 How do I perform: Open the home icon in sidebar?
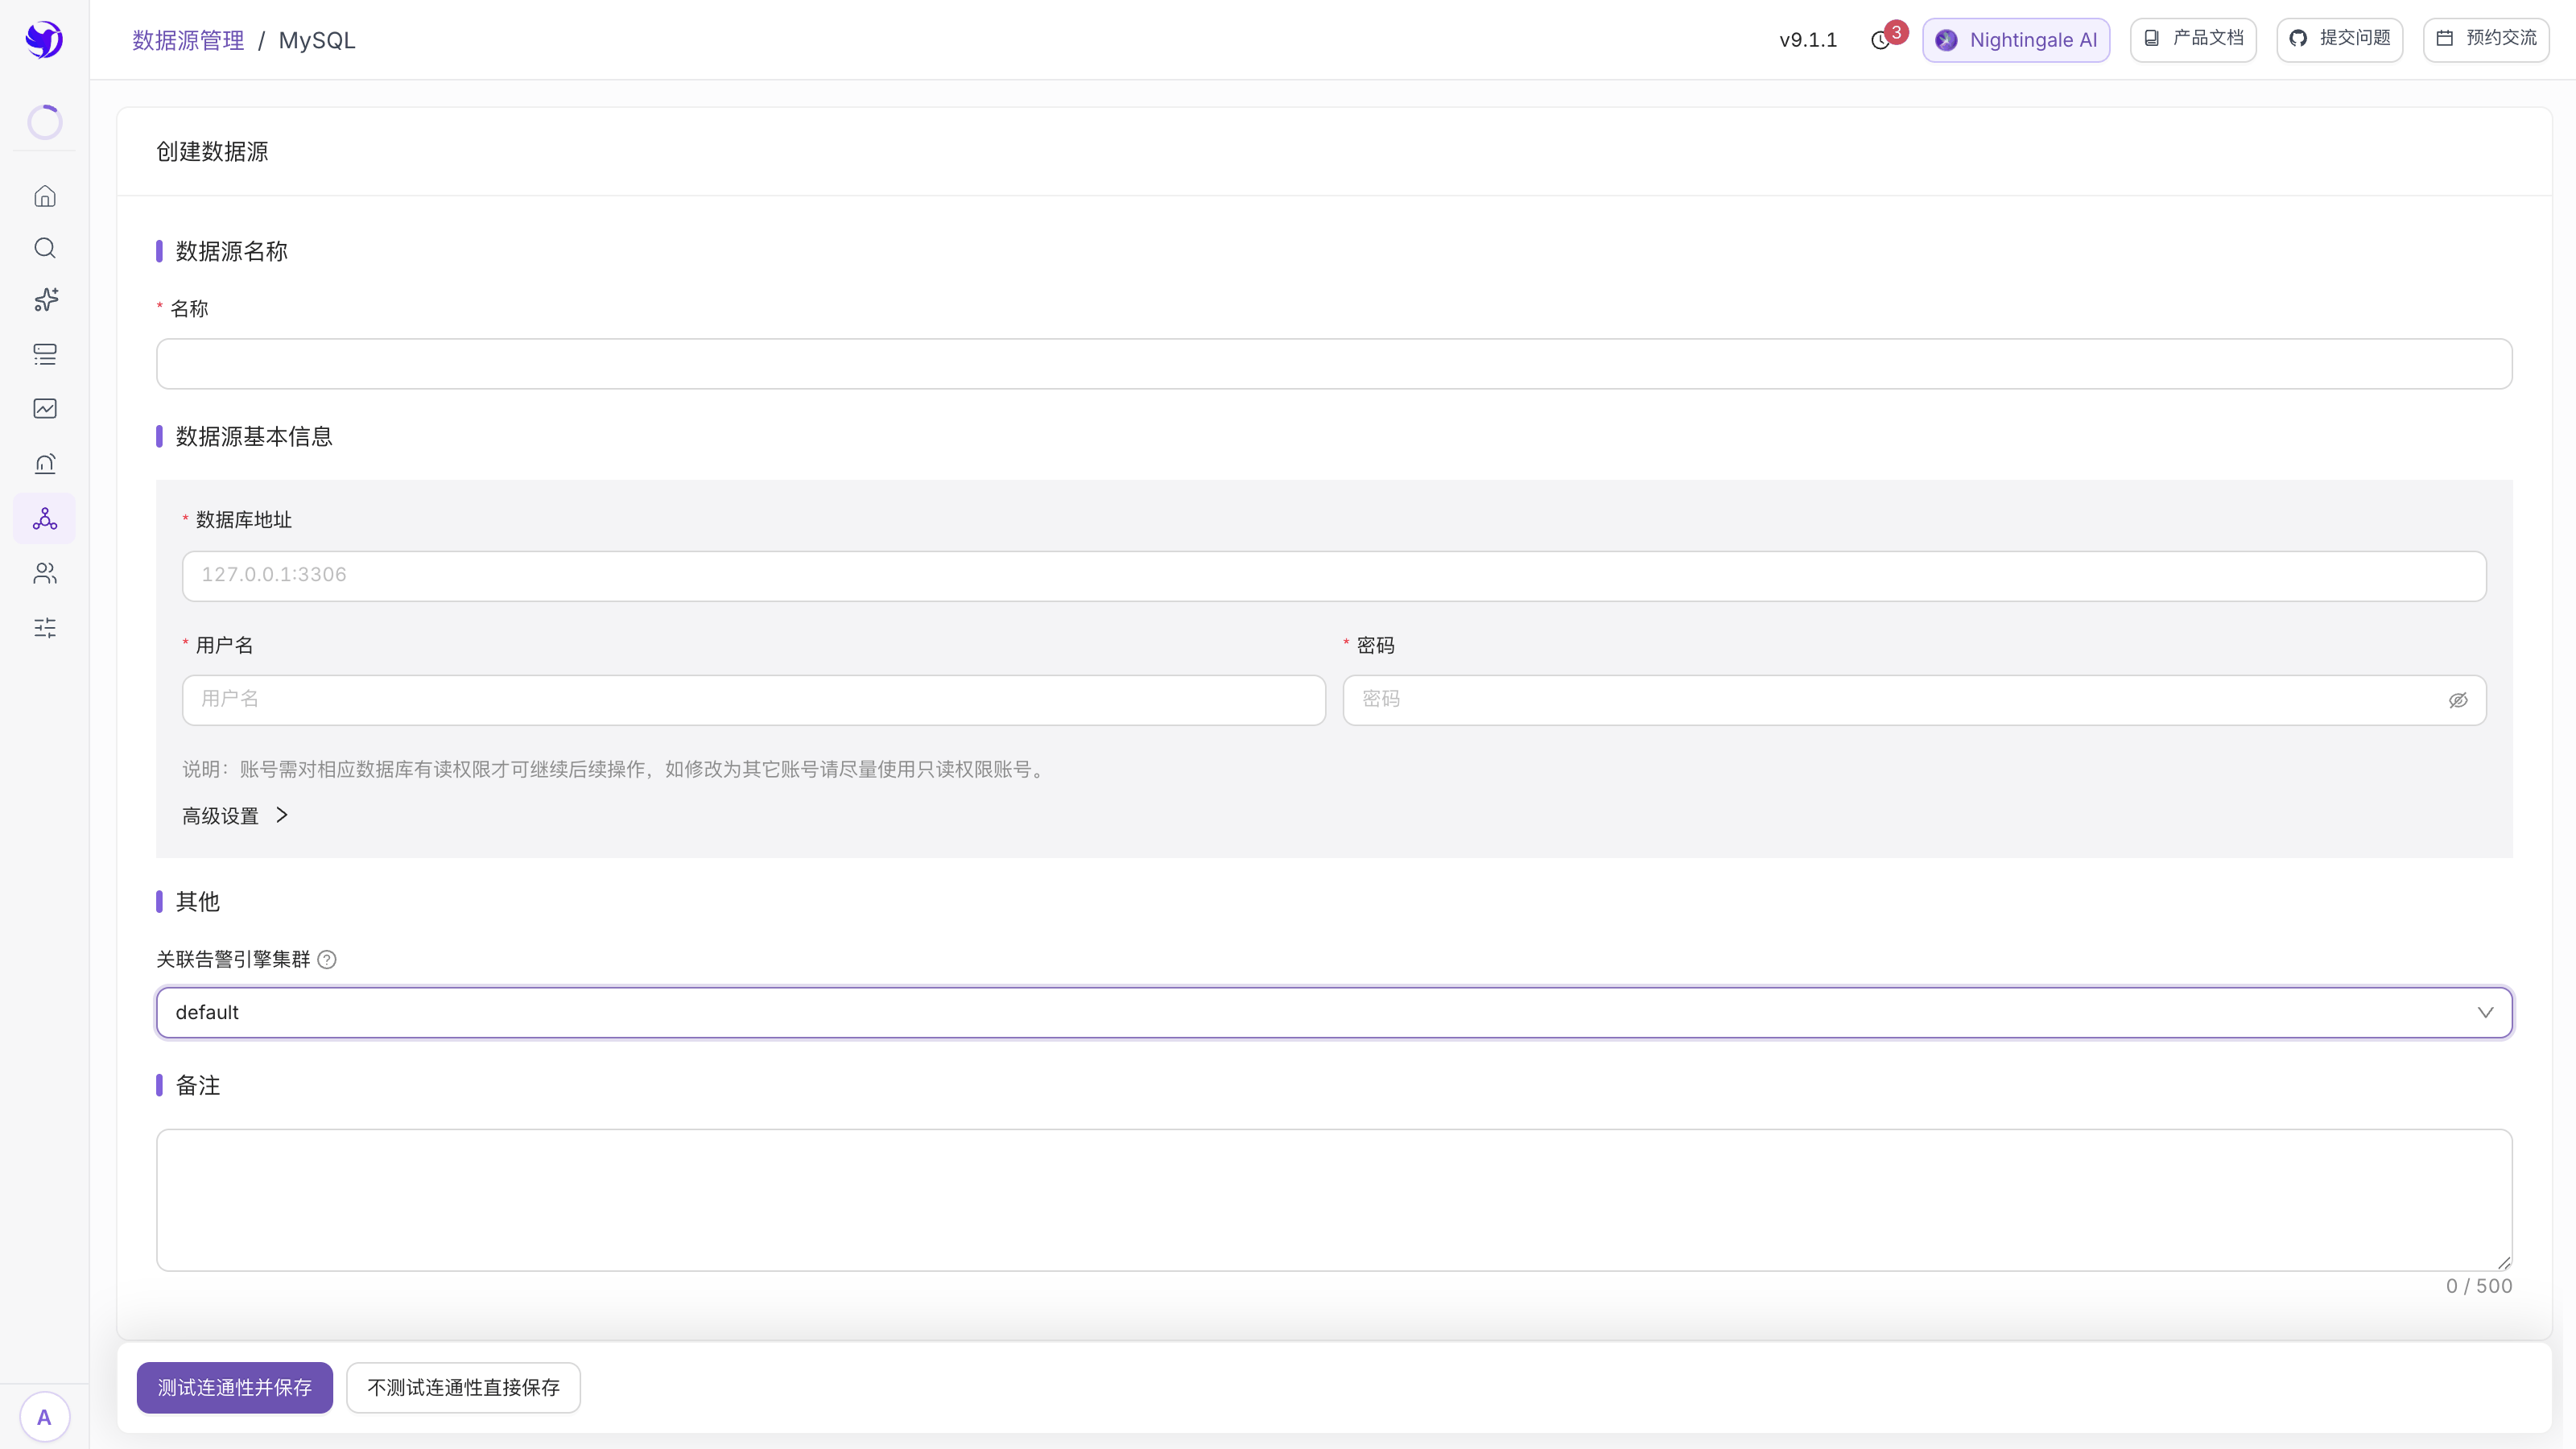coord(45,196)
